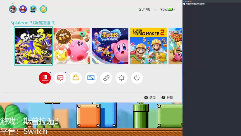Click the battery status icon
Image resolution: width=241 pixels, height=136 pixels.
[171, 9]
